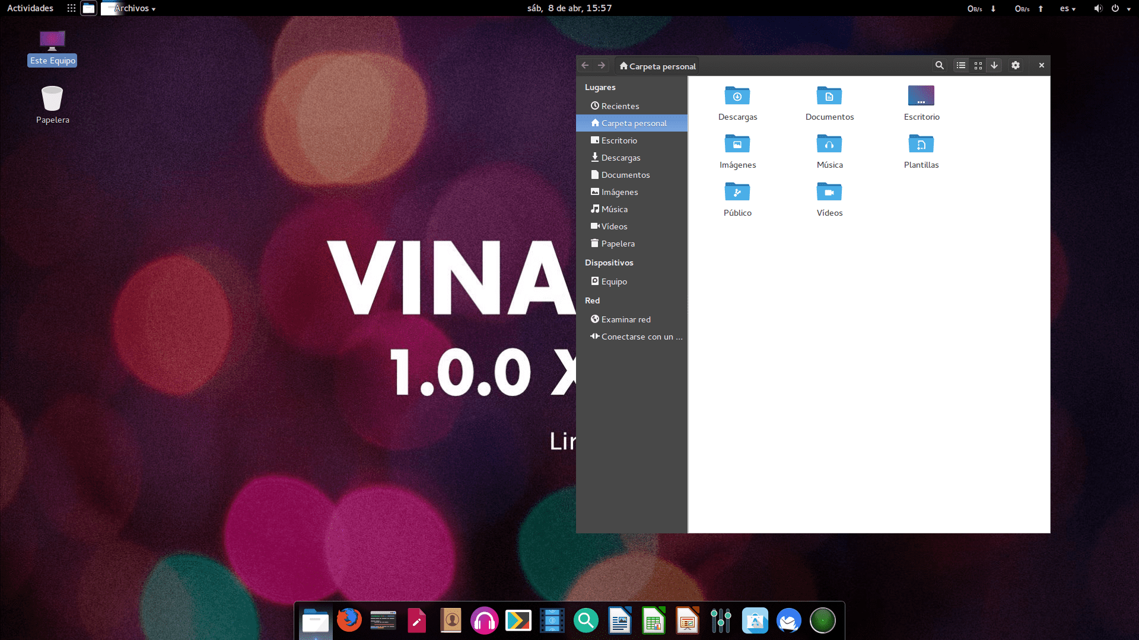Go forward with the right arrow button

[602, 66]
